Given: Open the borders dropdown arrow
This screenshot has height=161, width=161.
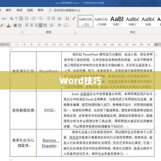Looking at the screenshot, I should [x=69, y=25].
